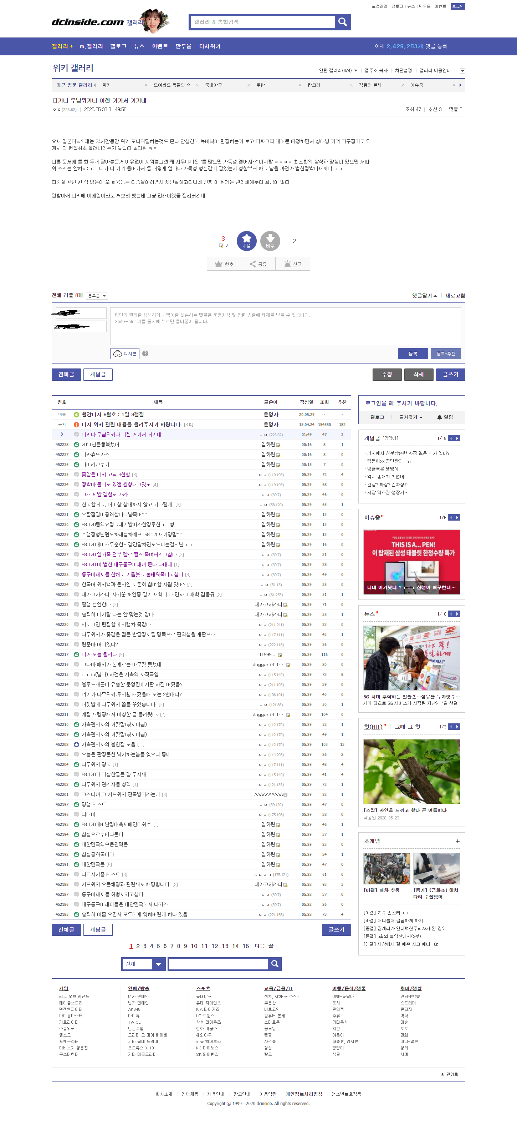This screenshot has width=517, height=1124.
Task: Expand the 연관 갤러리 dropdown
Action: [x=338, y=71]
